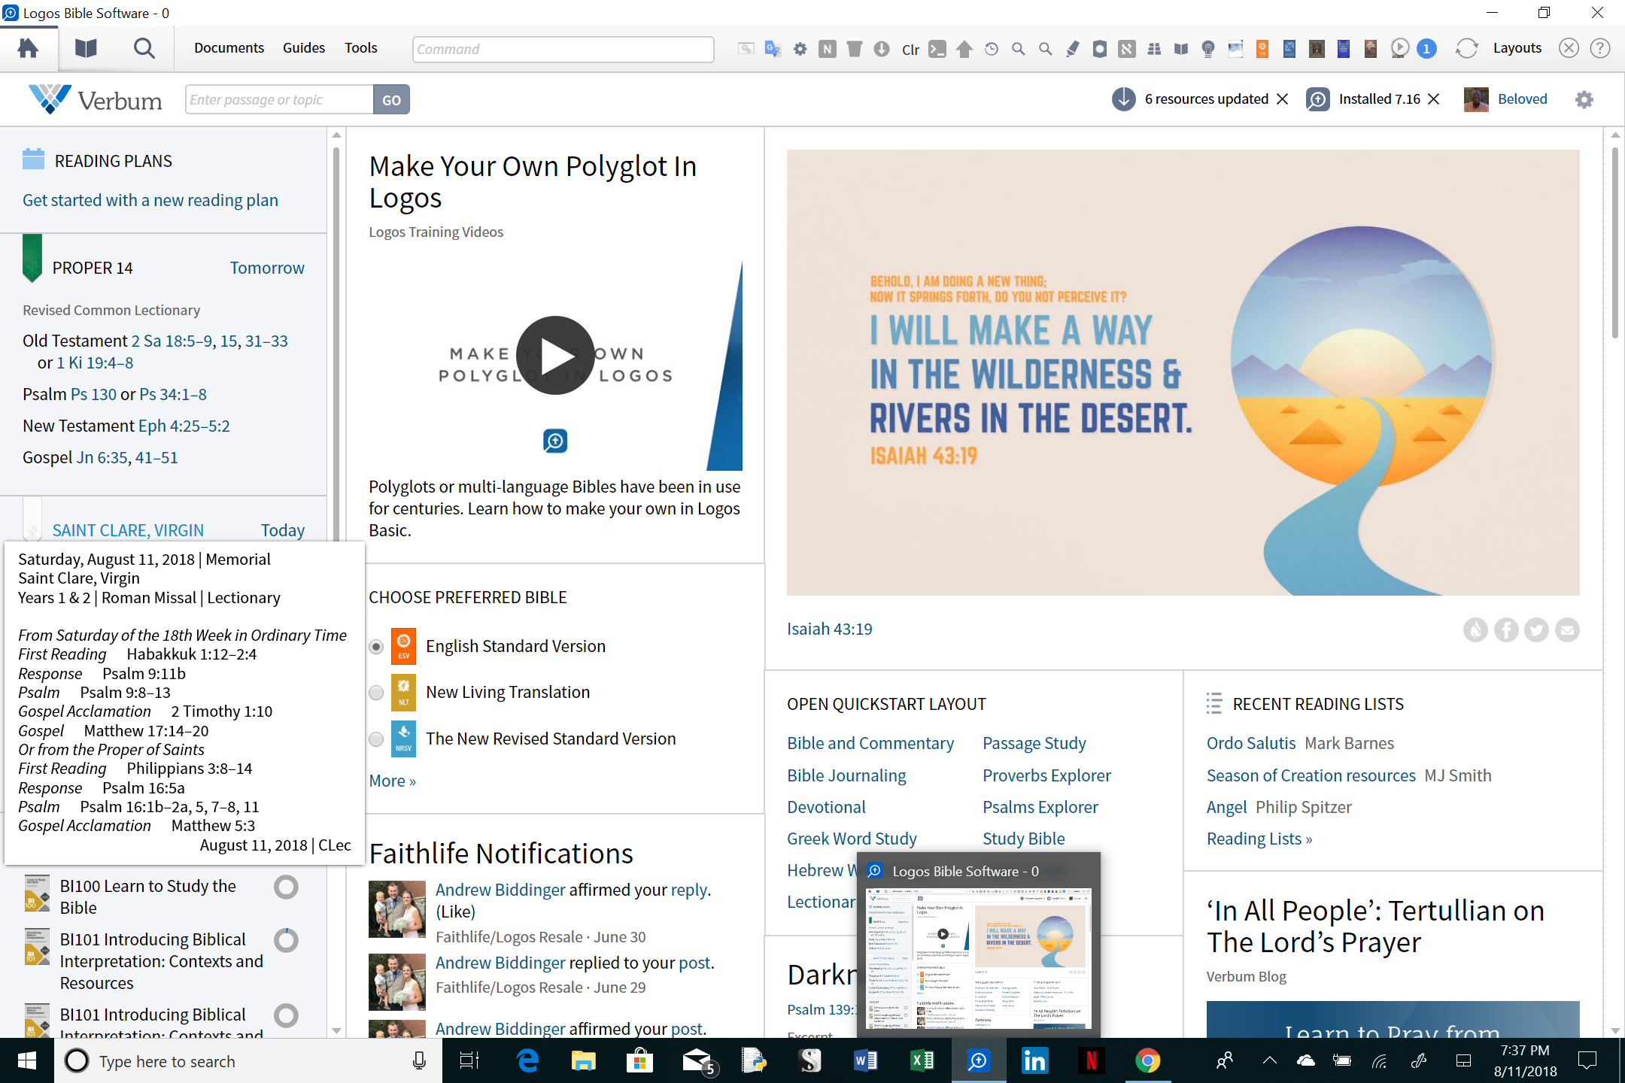Click the help question mark icon
Screen dimensions: 1625x1083
[1599, 49]
